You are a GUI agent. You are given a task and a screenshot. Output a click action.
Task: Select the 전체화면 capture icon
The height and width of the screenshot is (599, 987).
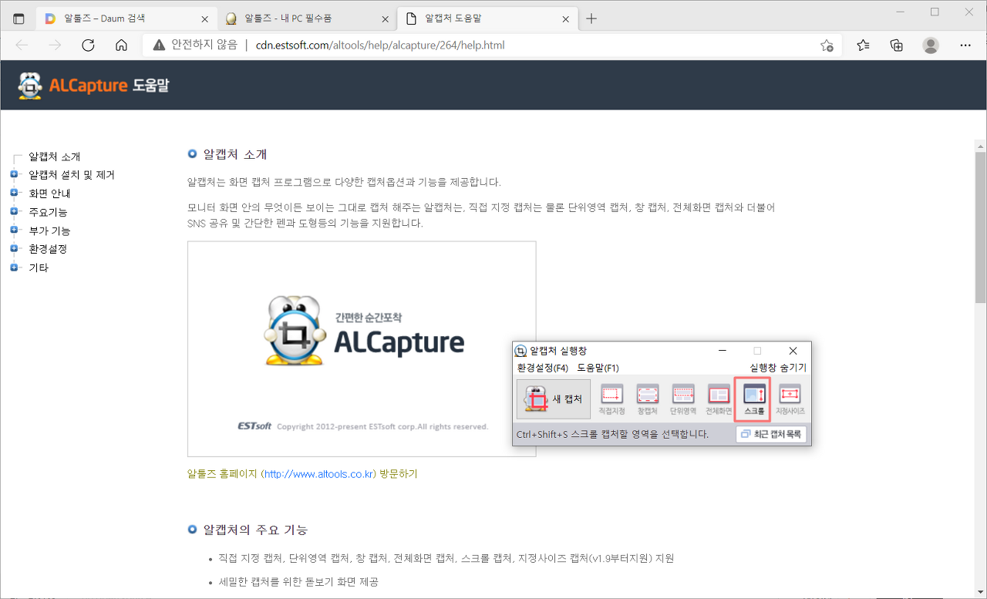(719, 399)
